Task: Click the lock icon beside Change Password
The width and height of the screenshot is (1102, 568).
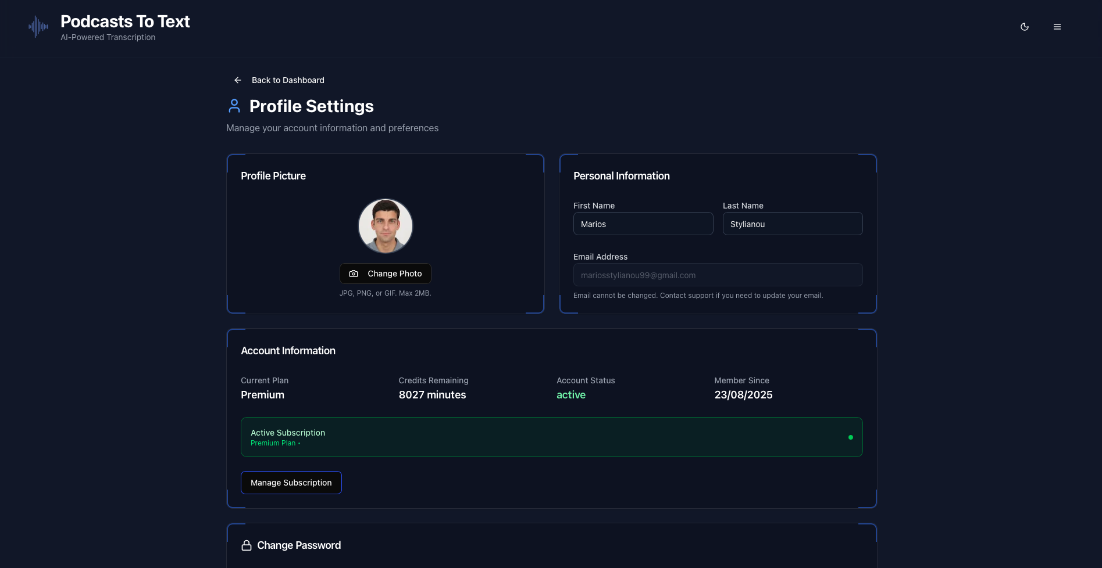Action: pos(247,545)
